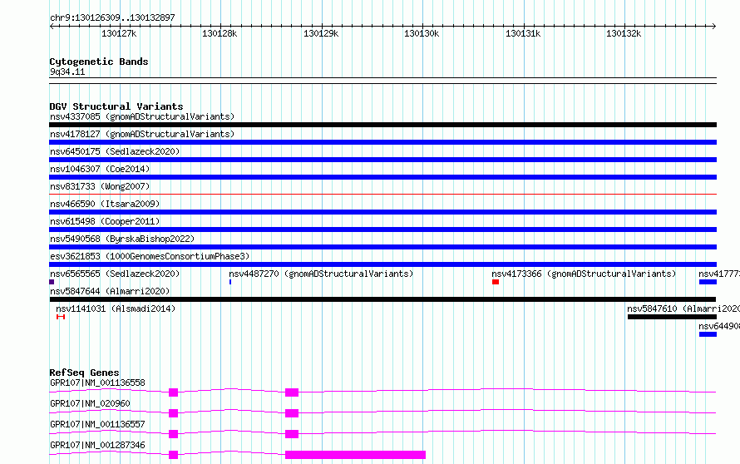Image resolution: width=740 pixels, height=464 pixels.
Task: Click the 130128k ruler tick label
Action: click(x=220, y=33)
